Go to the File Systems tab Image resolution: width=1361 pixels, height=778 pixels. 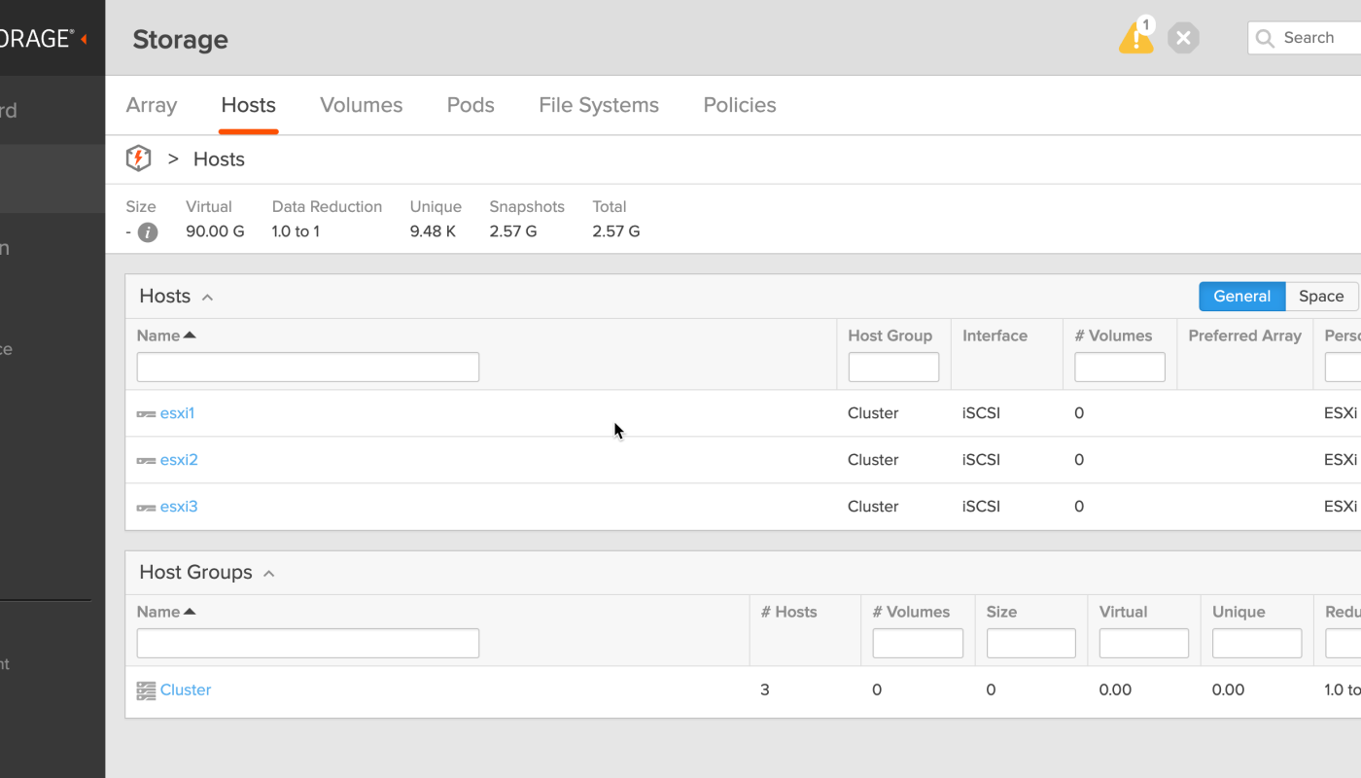599,105
